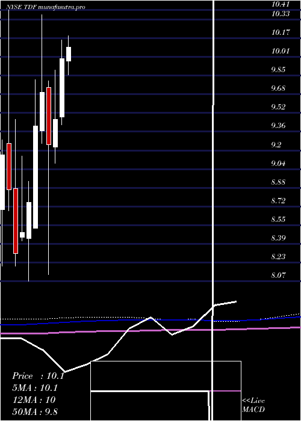Click the '<<Live MACD' label
Screen dimensions: 301x421
[x=253, y=405]
